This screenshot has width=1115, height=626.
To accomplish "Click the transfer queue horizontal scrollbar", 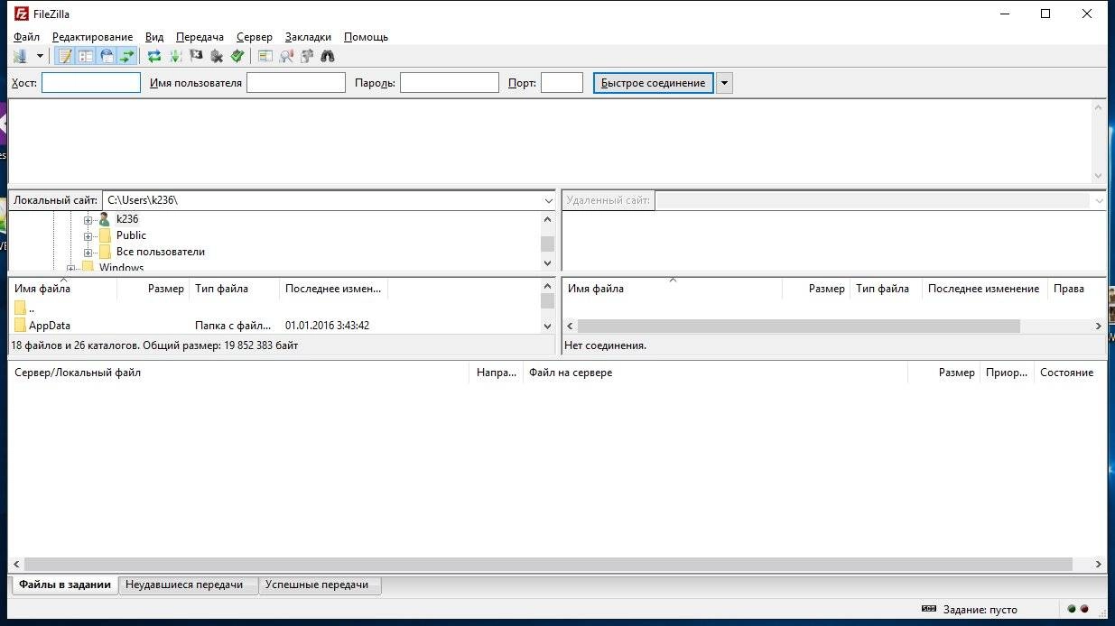I will (549, 564).
